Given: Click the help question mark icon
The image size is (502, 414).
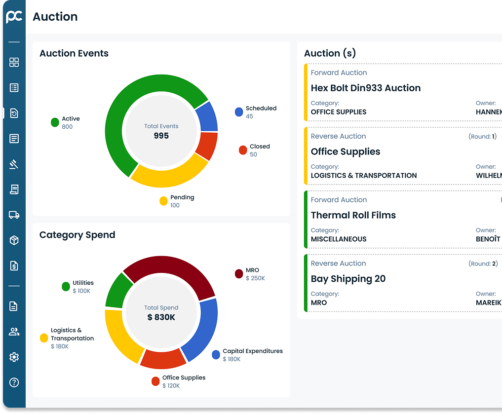Looking at the screenshot, I should coord(14,382).
